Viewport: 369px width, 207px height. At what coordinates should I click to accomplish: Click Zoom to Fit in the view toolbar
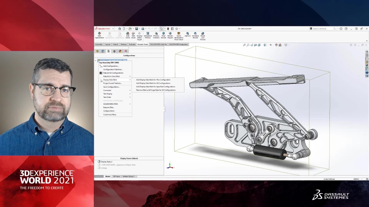244,45
